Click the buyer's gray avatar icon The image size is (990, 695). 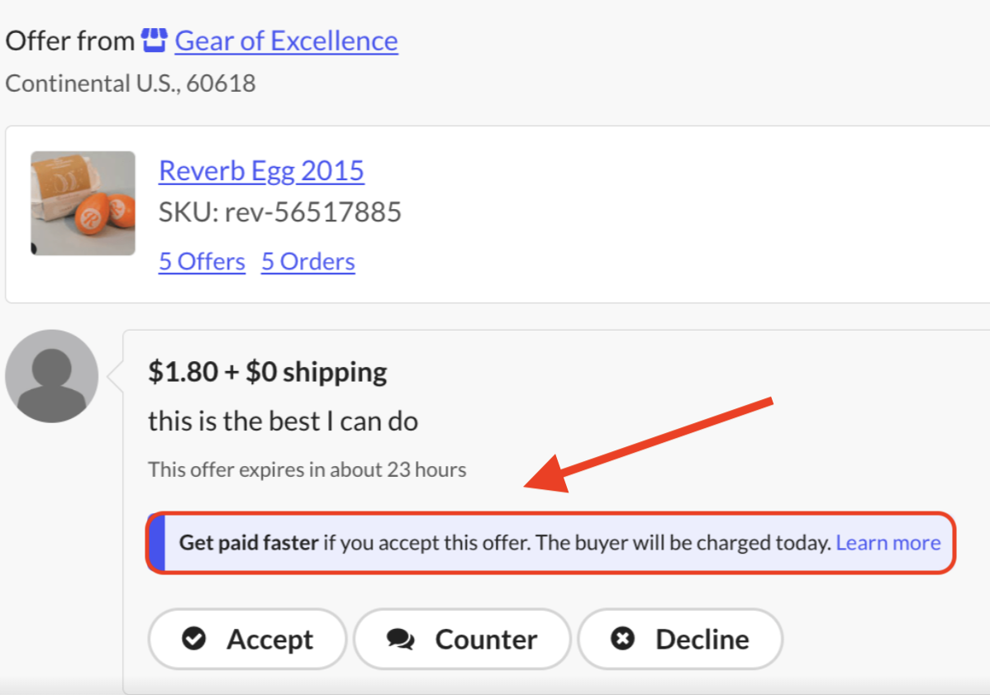tap(51, 376)
